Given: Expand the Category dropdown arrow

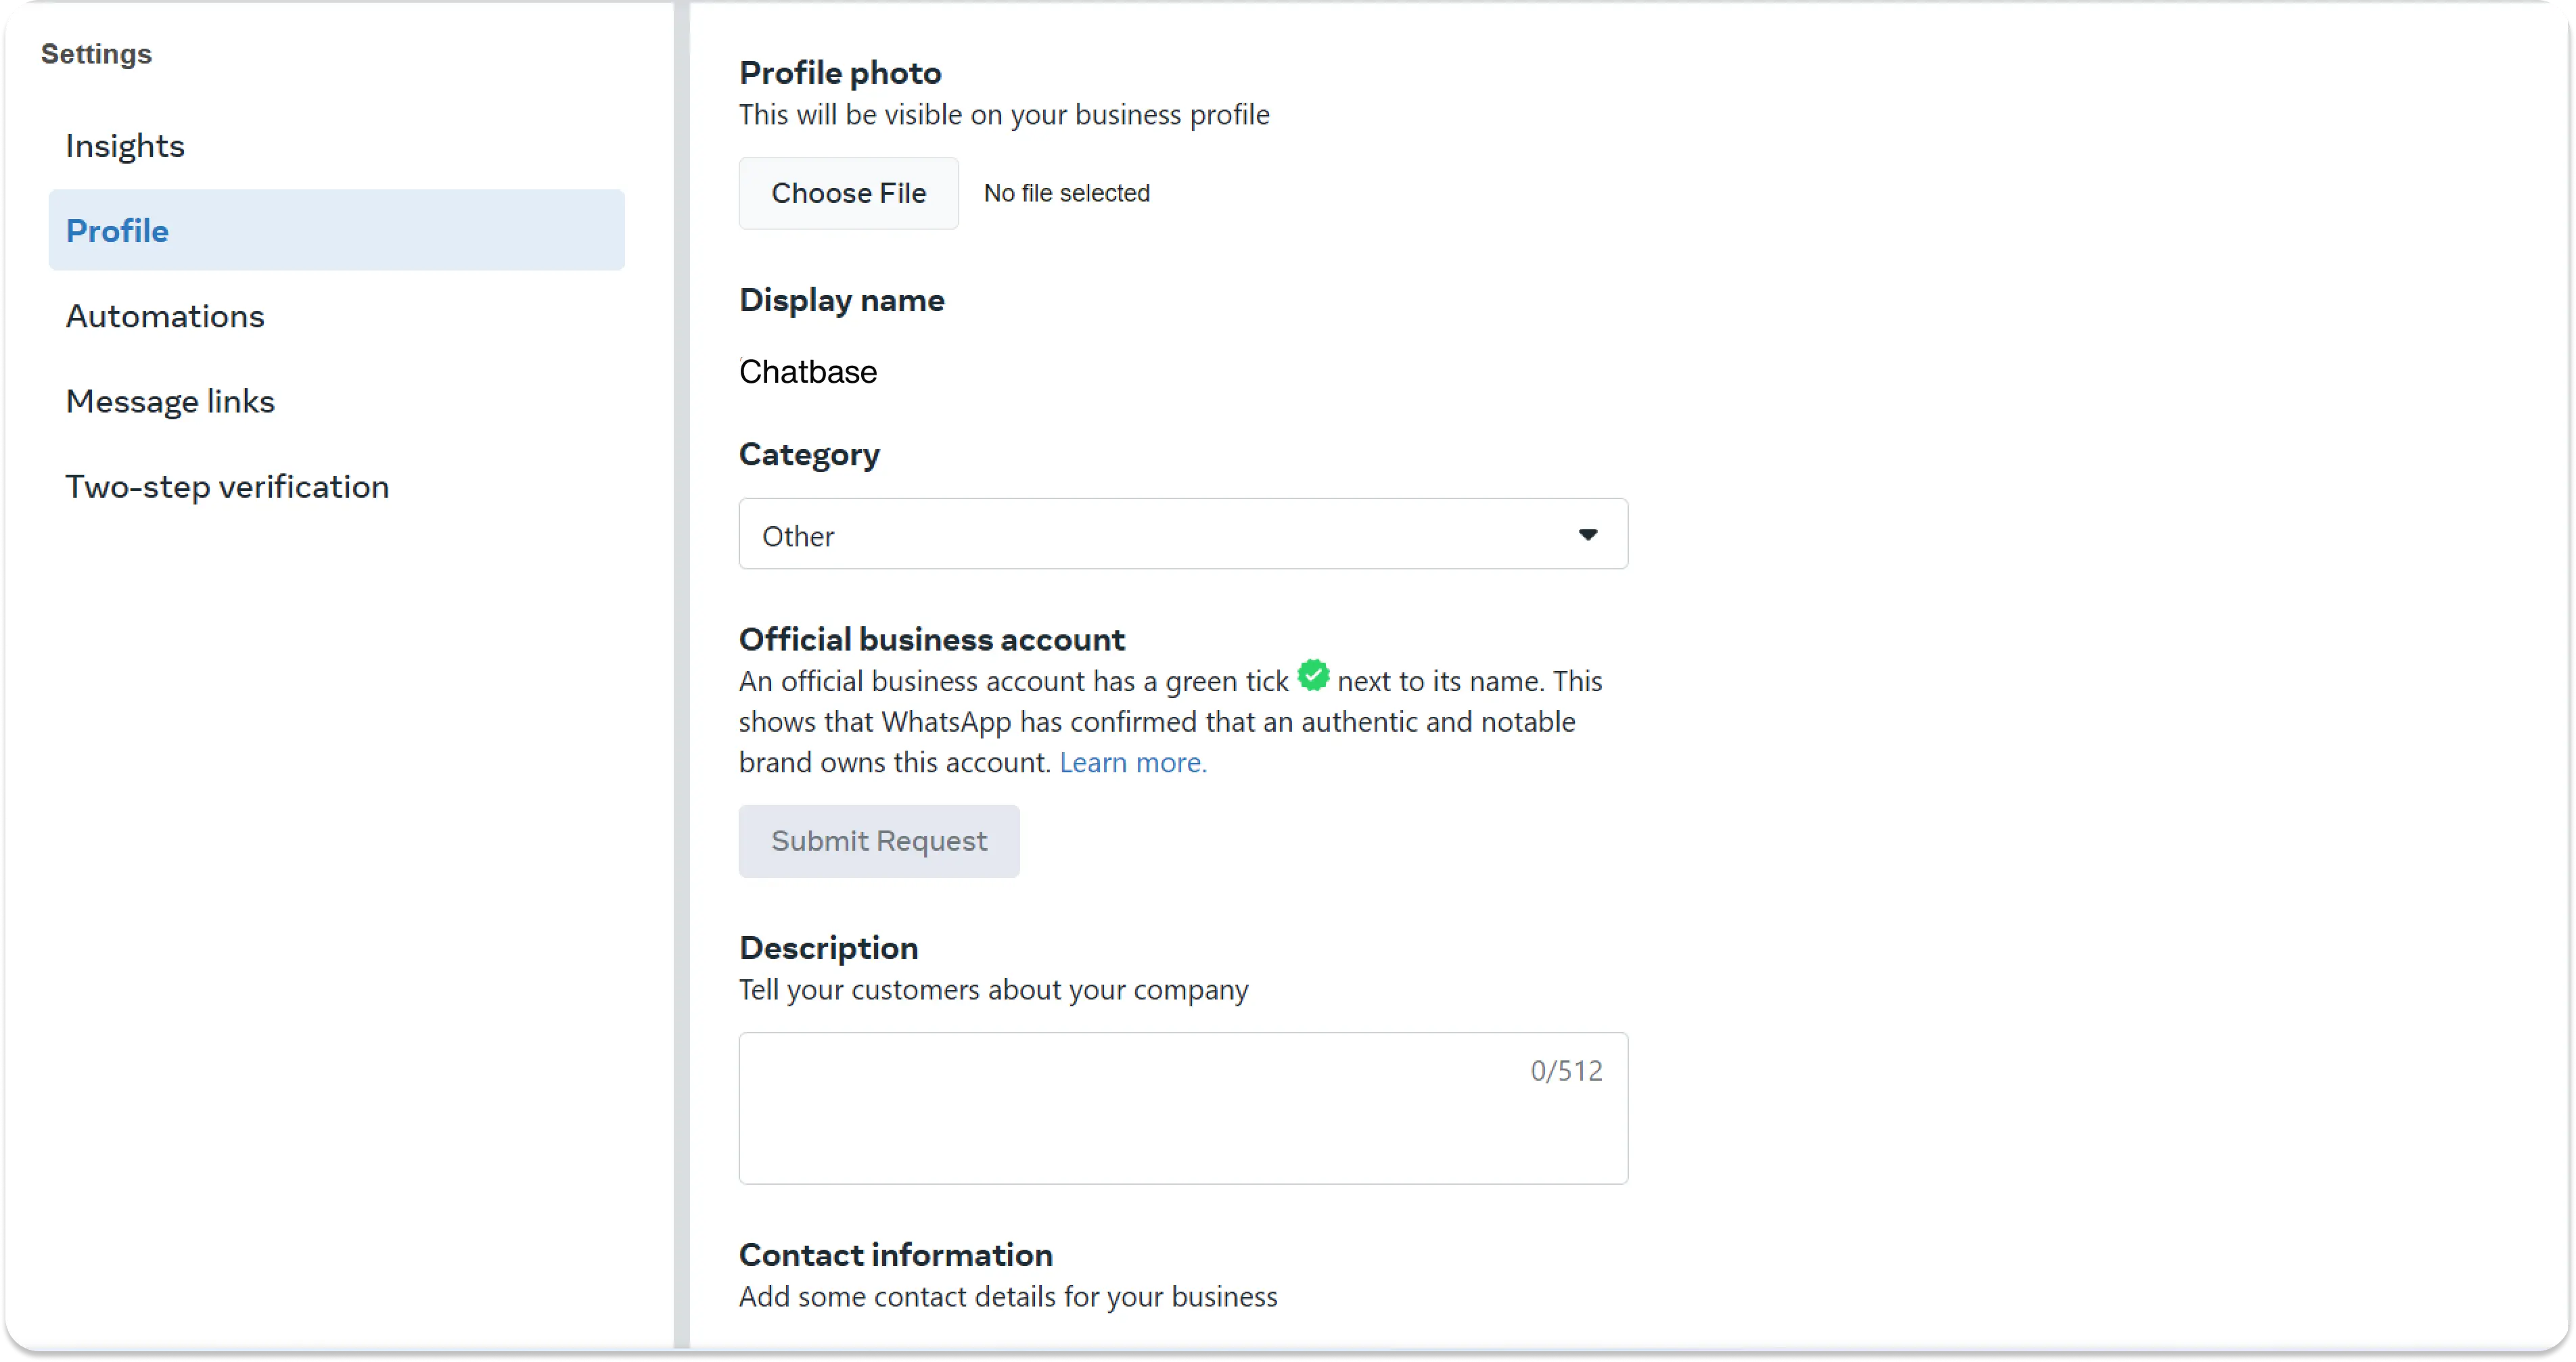Looking at the screenshot, I should 1587,535.
